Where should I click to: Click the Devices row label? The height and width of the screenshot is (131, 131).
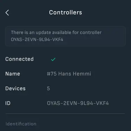point(15,89)
